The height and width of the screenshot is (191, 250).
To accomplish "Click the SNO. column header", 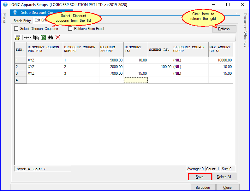I will point(21,49).
